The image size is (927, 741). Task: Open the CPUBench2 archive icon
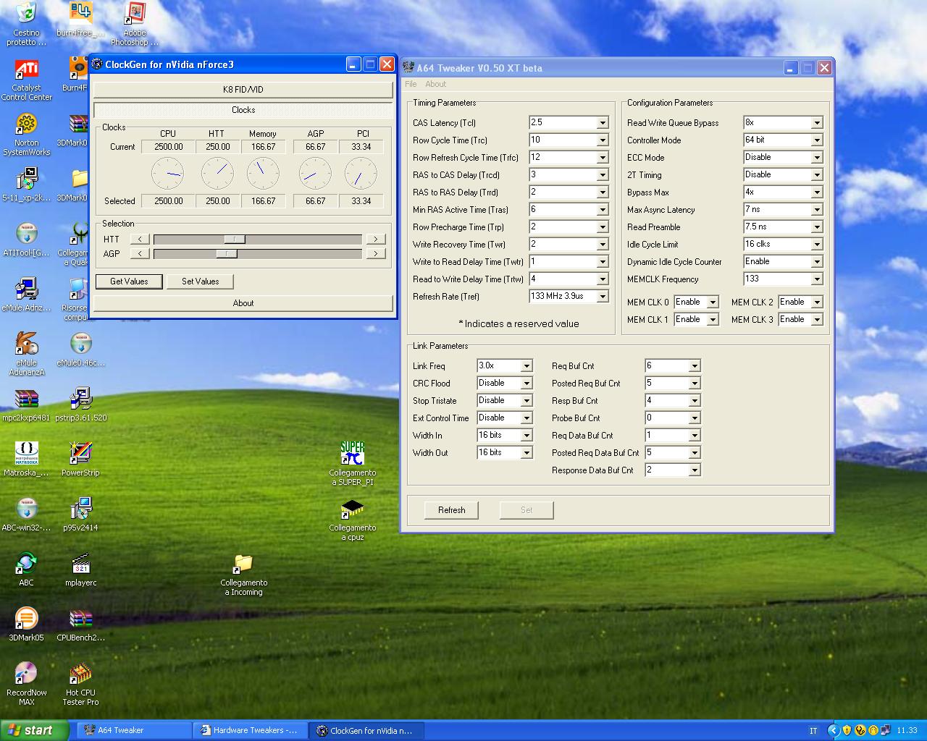pos(80,619)
